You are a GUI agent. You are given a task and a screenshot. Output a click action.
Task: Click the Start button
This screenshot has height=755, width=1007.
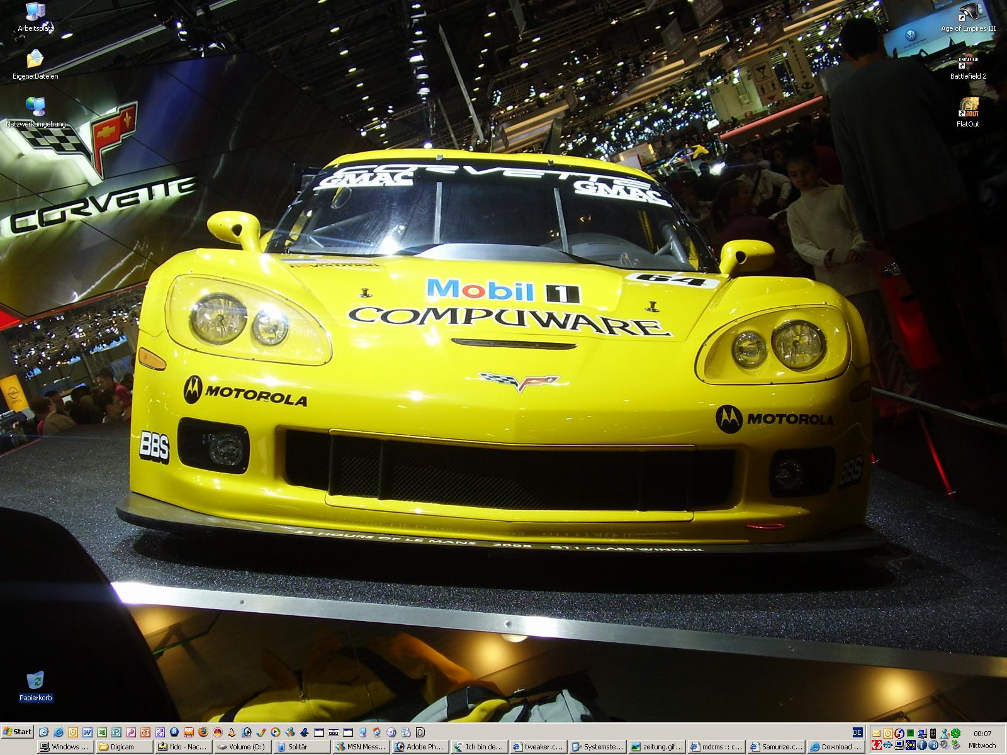click(x=18, y=732)
